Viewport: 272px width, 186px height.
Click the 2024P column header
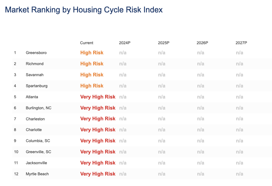click(x=125, y=43)
